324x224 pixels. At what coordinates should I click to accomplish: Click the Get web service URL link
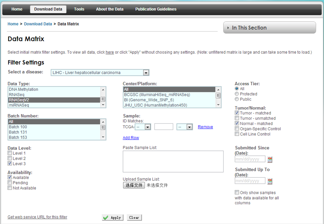[37, 217]
